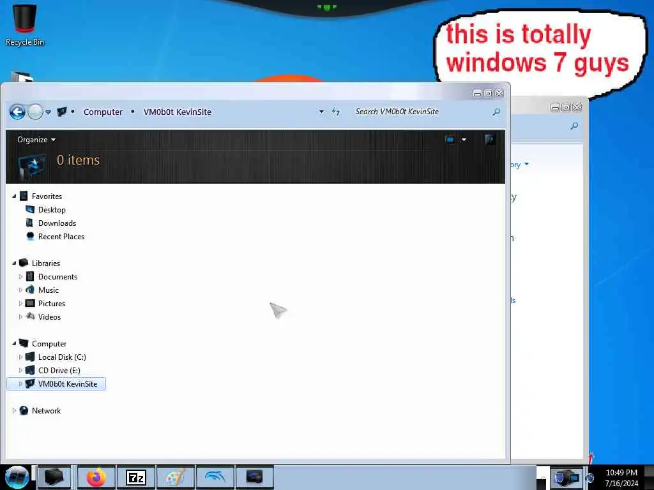Viewport: 654px width, 490px height.
Task: Minimize the VM0b0t KevinSite window
Action: [x=478, y=94]
